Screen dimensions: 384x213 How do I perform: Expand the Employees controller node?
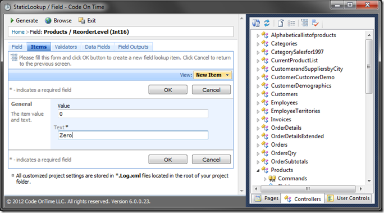258,103
